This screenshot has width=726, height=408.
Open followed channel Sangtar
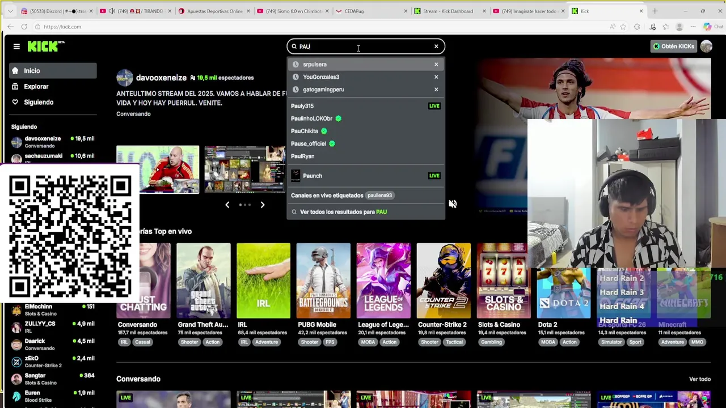53,379
